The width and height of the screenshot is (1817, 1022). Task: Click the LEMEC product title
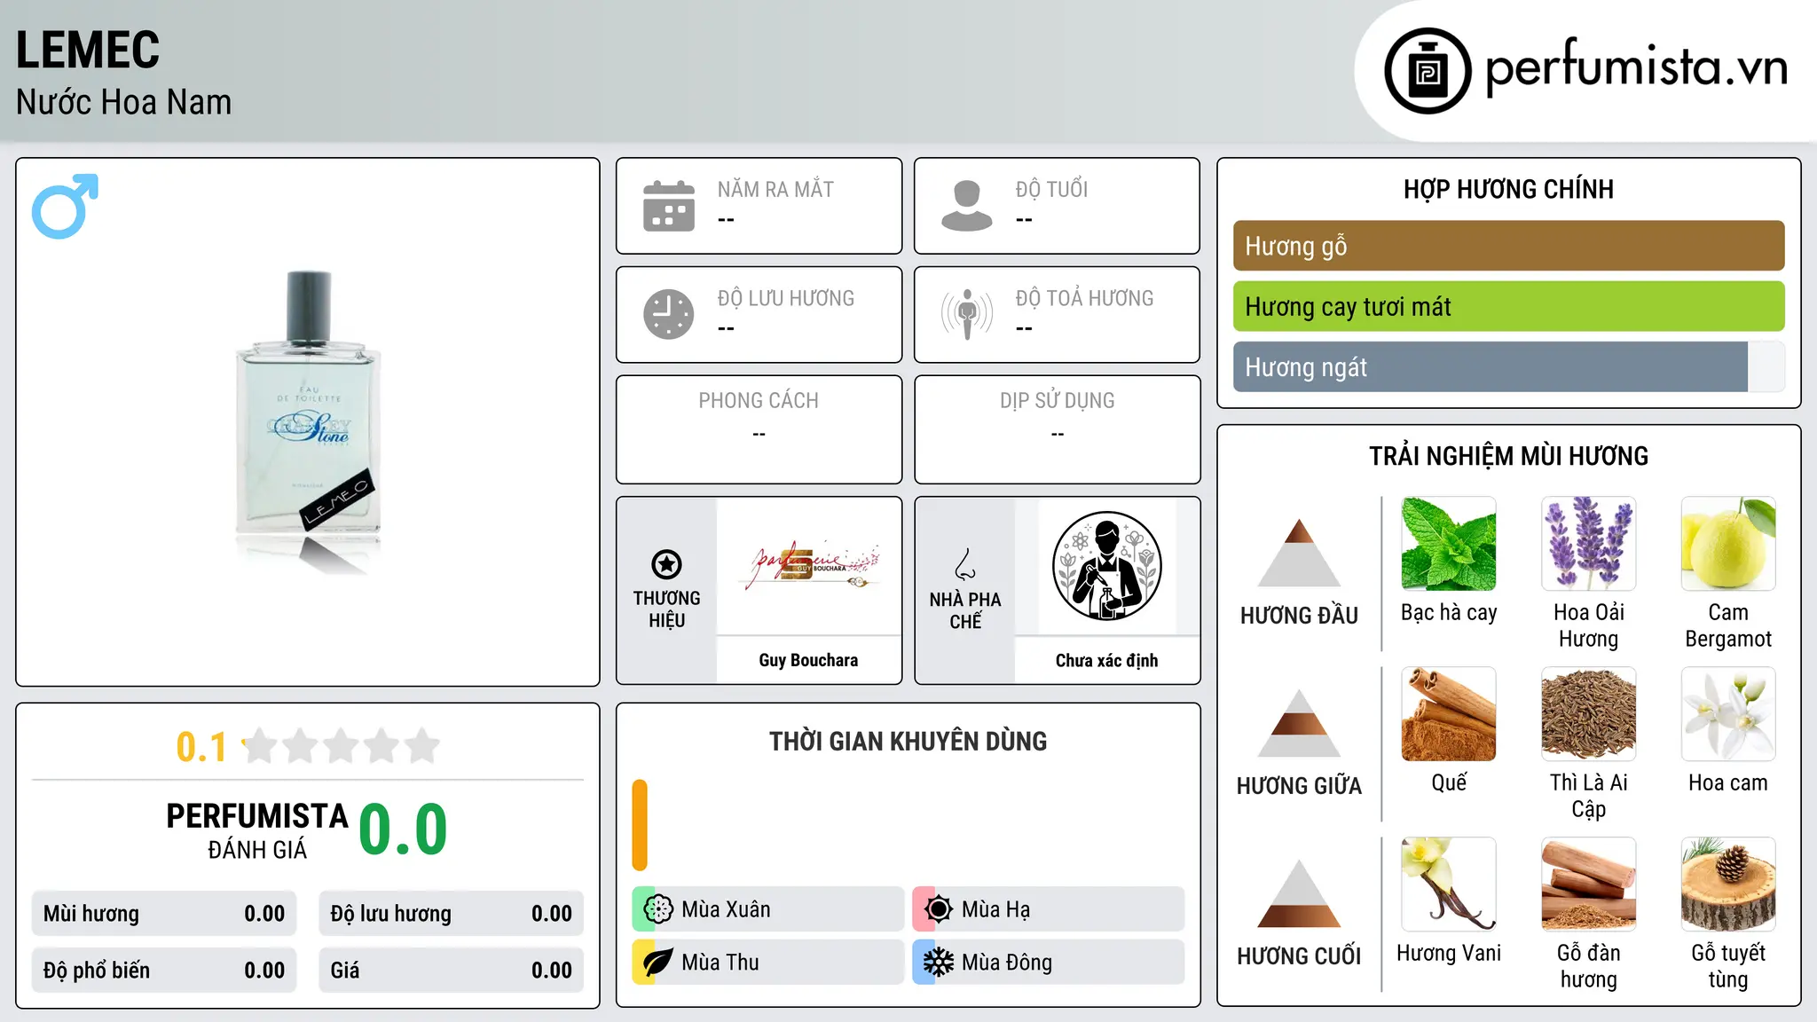(88, 50)
